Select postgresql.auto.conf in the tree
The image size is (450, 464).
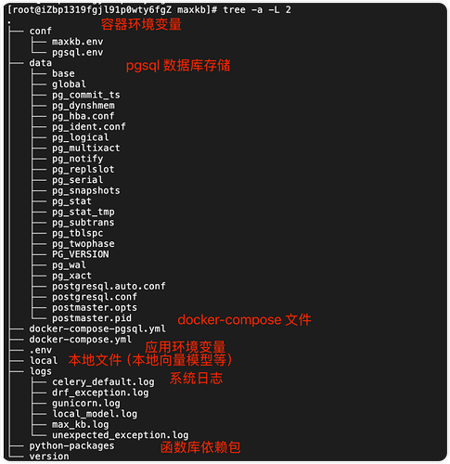click(x=109, y=286)
